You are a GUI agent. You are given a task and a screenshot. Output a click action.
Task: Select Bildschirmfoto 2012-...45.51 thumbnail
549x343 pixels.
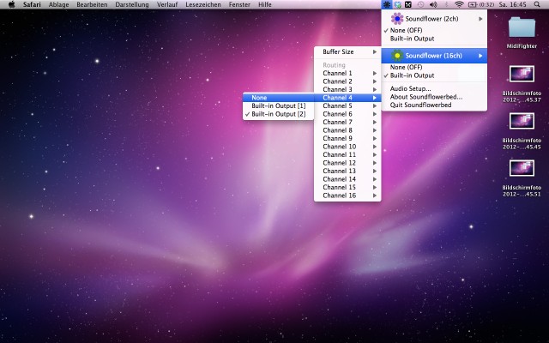(522, 168)
